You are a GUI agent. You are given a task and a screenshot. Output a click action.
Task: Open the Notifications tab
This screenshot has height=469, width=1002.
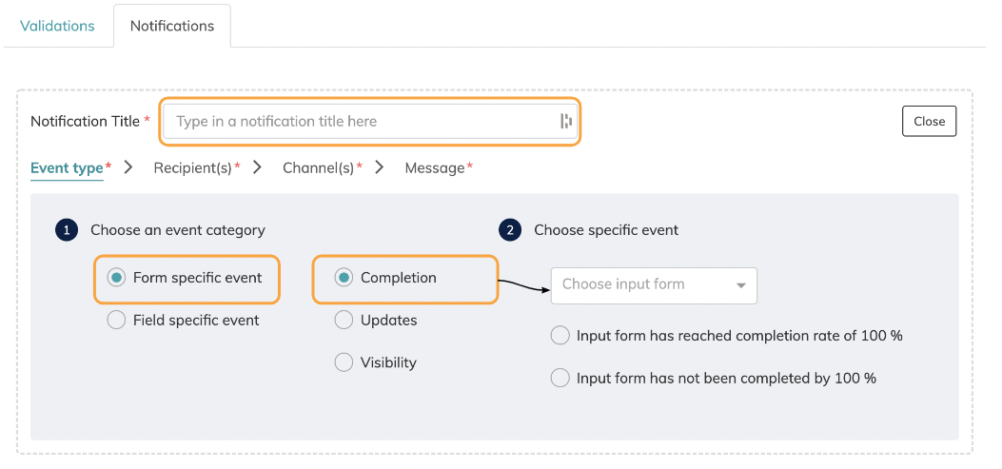(172, 26)
